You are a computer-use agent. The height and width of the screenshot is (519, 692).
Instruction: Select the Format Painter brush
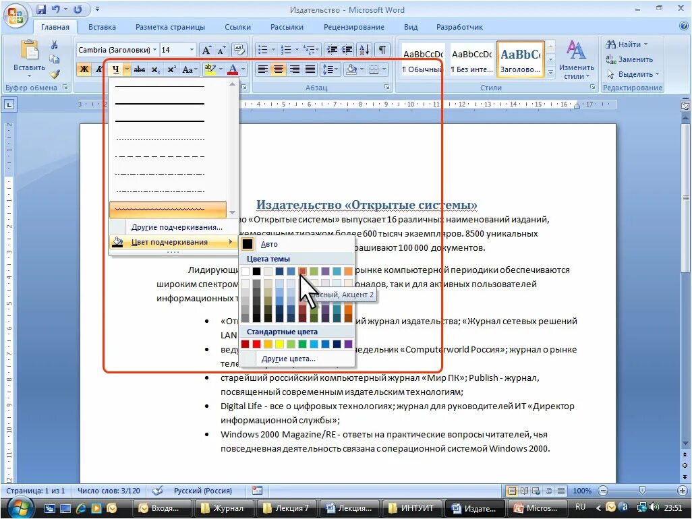click(x=54, y=74)
